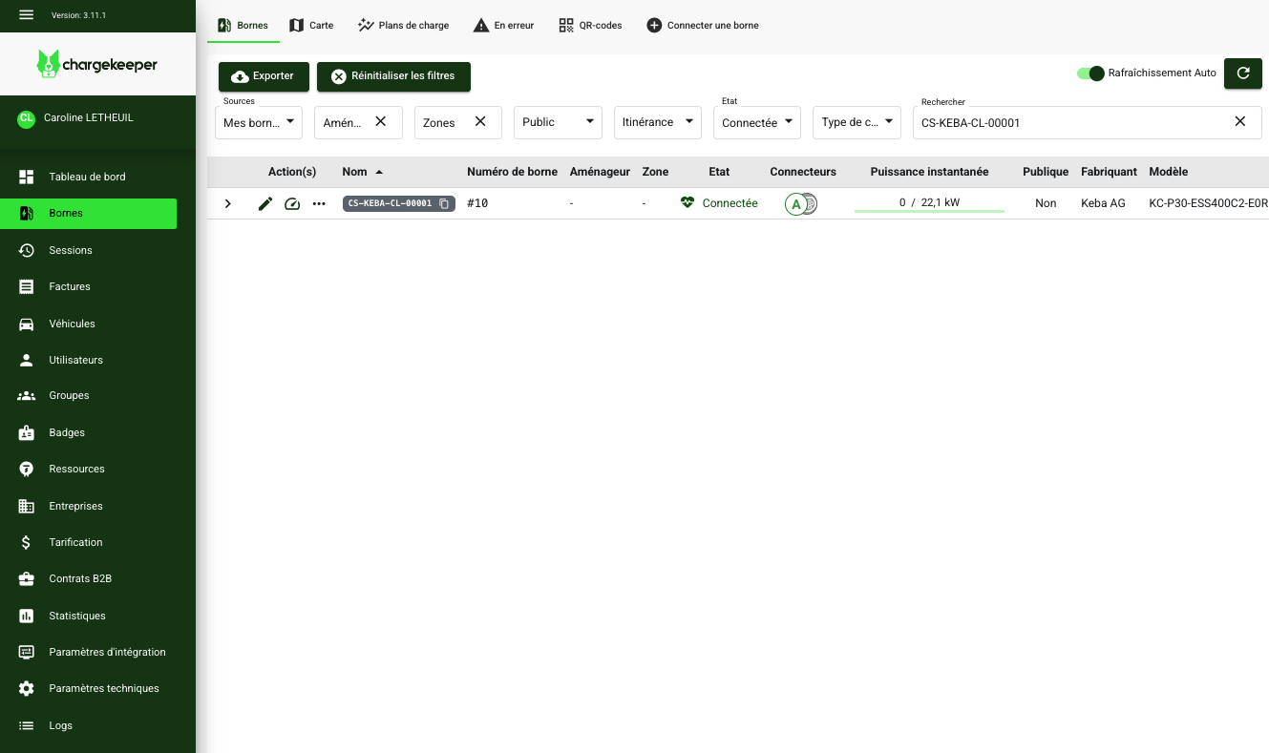Copy the station name CS-KEBA-CL-00001
The height and width of the screenshot is (753, 1269).
point(445,203)
